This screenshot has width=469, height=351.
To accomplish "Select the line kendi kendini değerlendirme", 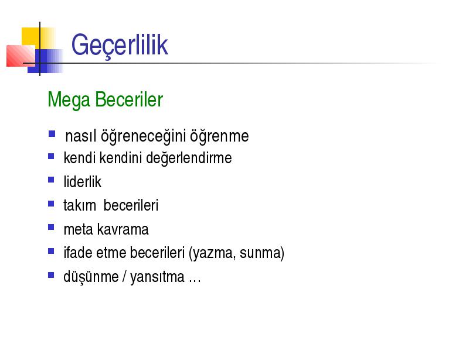I will (x=148, y=158).
